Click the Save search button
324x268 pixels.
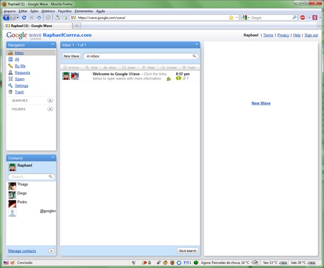pos(187,251)
